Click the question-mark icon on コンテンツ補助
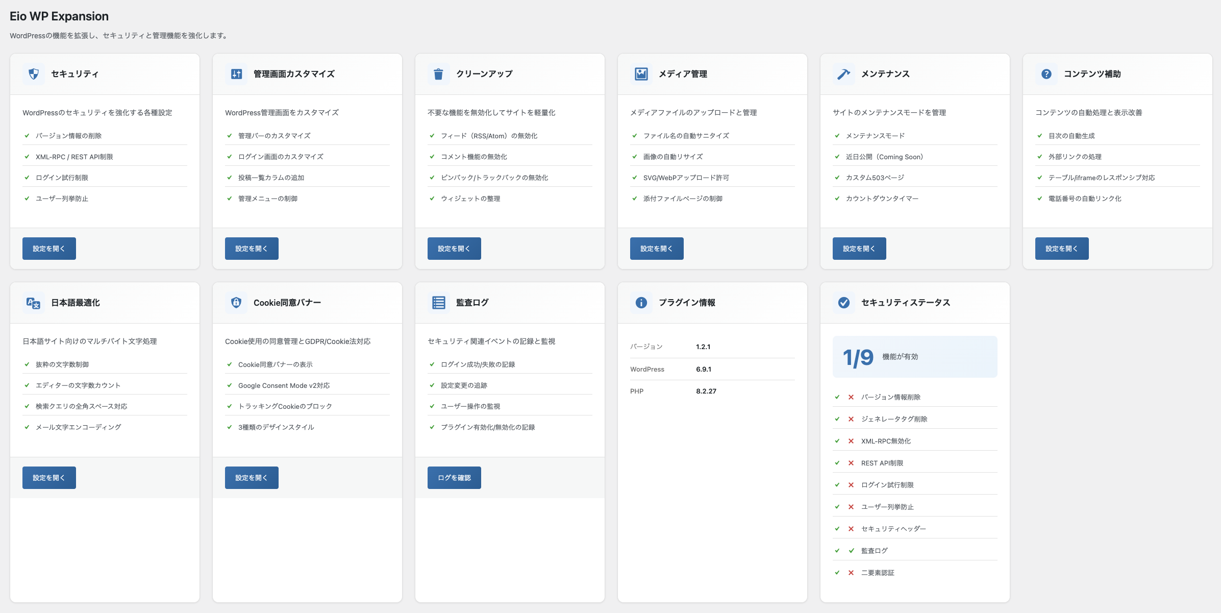The height and width of the screenshot is (613, 1221). click(x=1045, y=73)
